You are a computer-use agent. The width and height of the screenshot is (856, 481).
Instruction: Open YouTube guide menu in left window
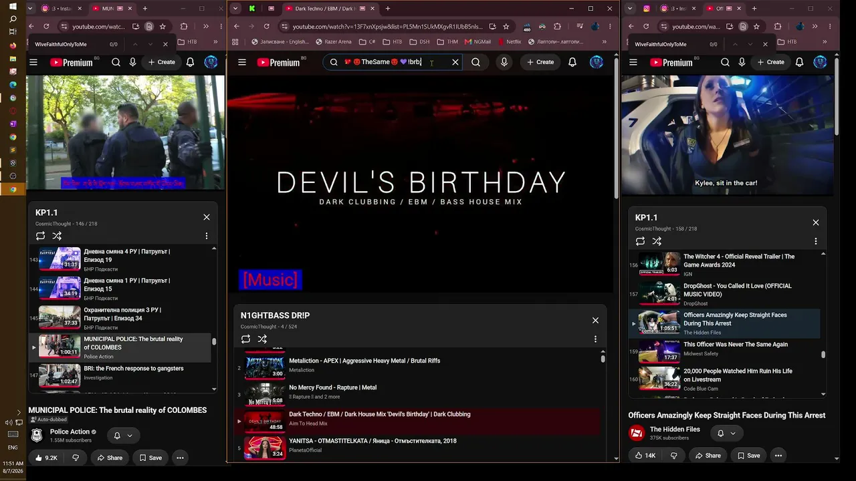33,62
